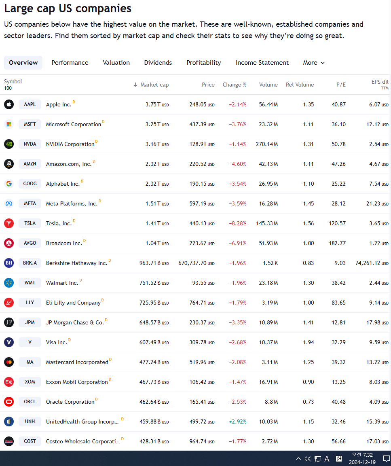Image resolution: width=391 pixels, height=466 pixels.
Task: Click the COST ticker badge
Action: [30, 441]
